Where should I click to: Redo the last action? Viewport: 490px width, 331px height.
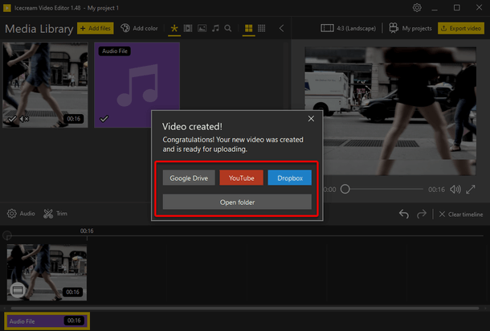point(422,214)
